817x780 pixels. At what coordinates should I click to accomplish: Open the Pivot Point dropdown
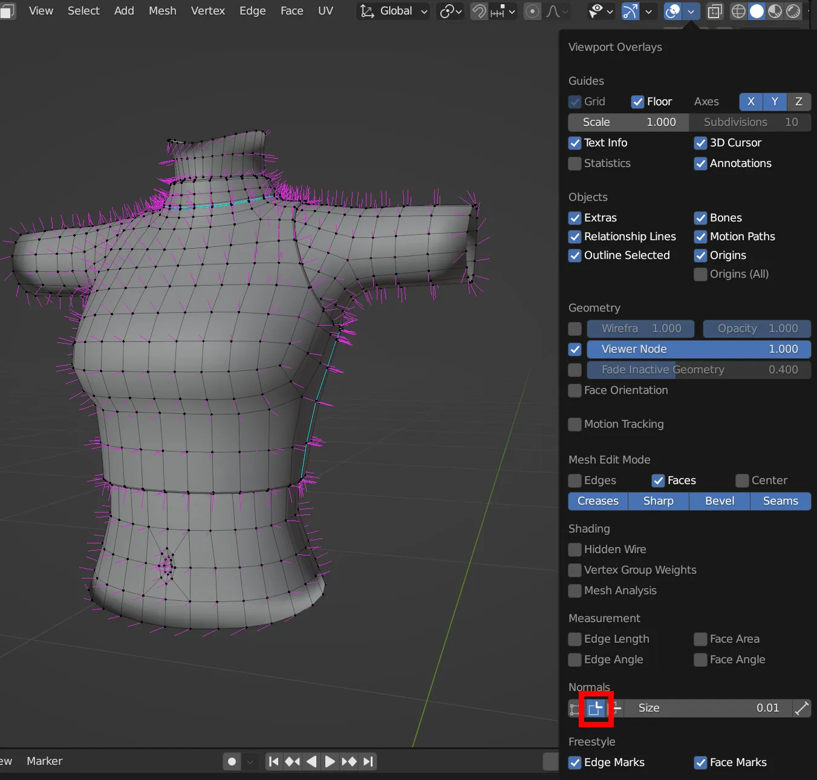[451, 11]
